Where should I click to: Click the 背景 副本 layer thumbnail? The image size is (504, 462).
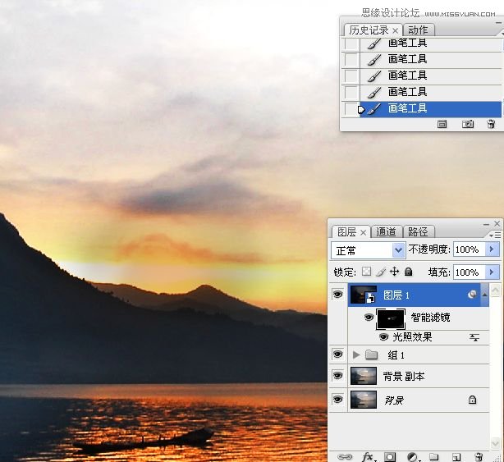363,376
